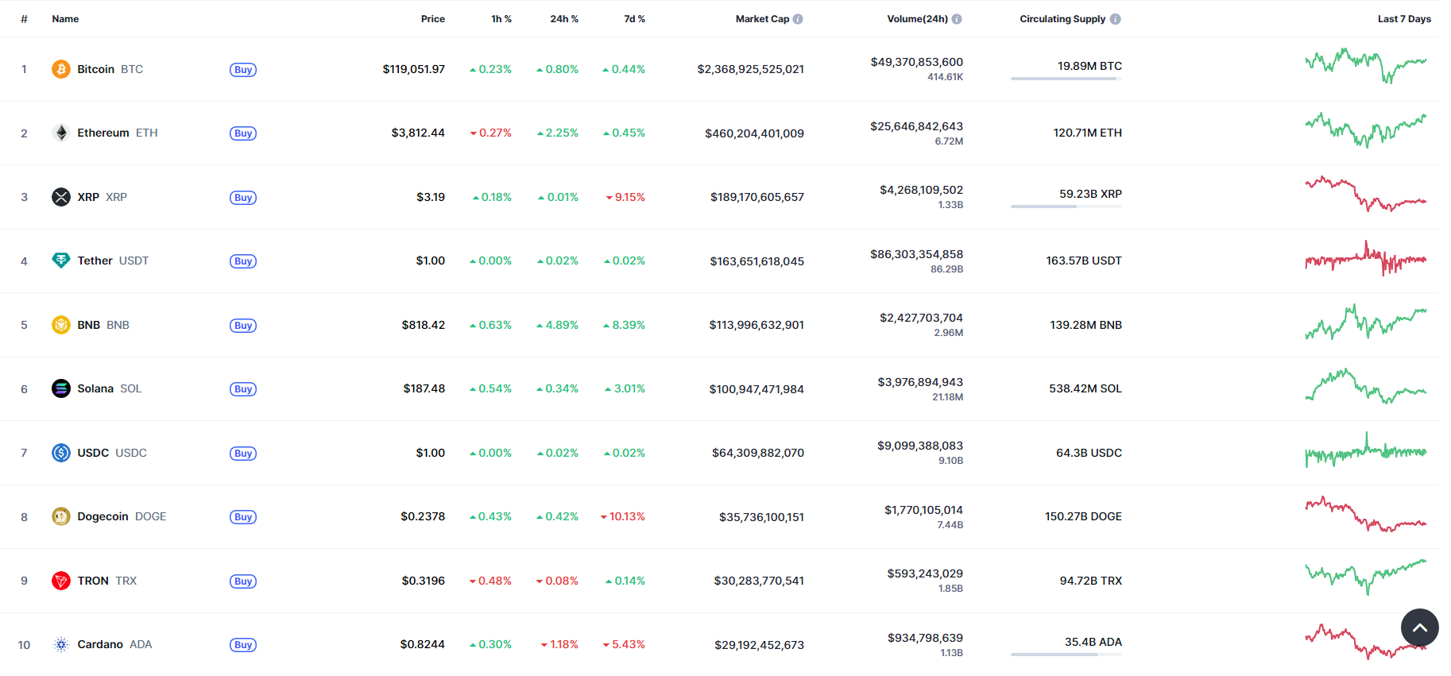Click the Dogecoin logo icon
This screenshot has height=676, width=1451.
point(61,516)
